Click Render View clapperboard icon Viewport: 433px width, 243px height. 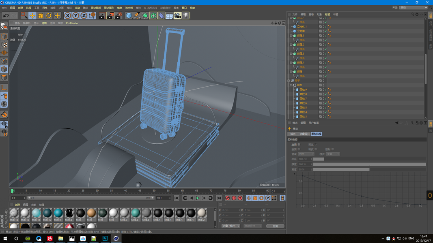101,16
